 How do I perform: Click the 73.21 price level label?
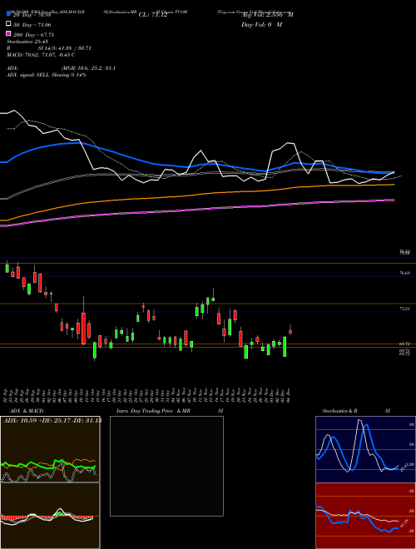coord(405,309)
